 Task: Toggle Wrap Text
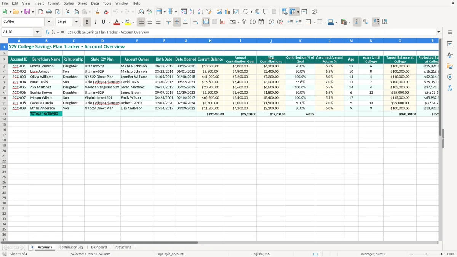coord(196,22)
